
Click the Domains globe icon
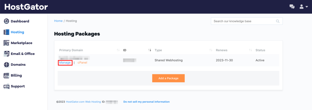tap(7, 65)
